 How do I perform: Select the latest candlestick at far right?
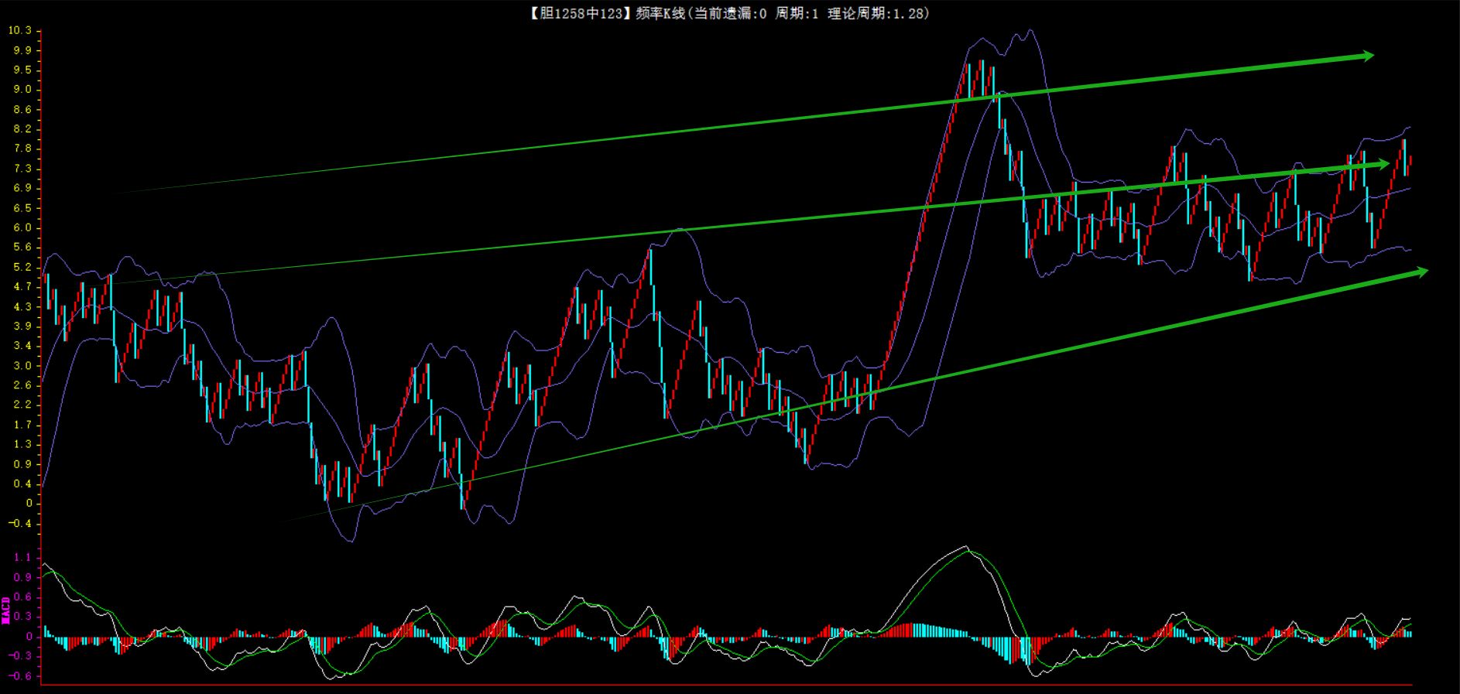(x=1410, y=160)
